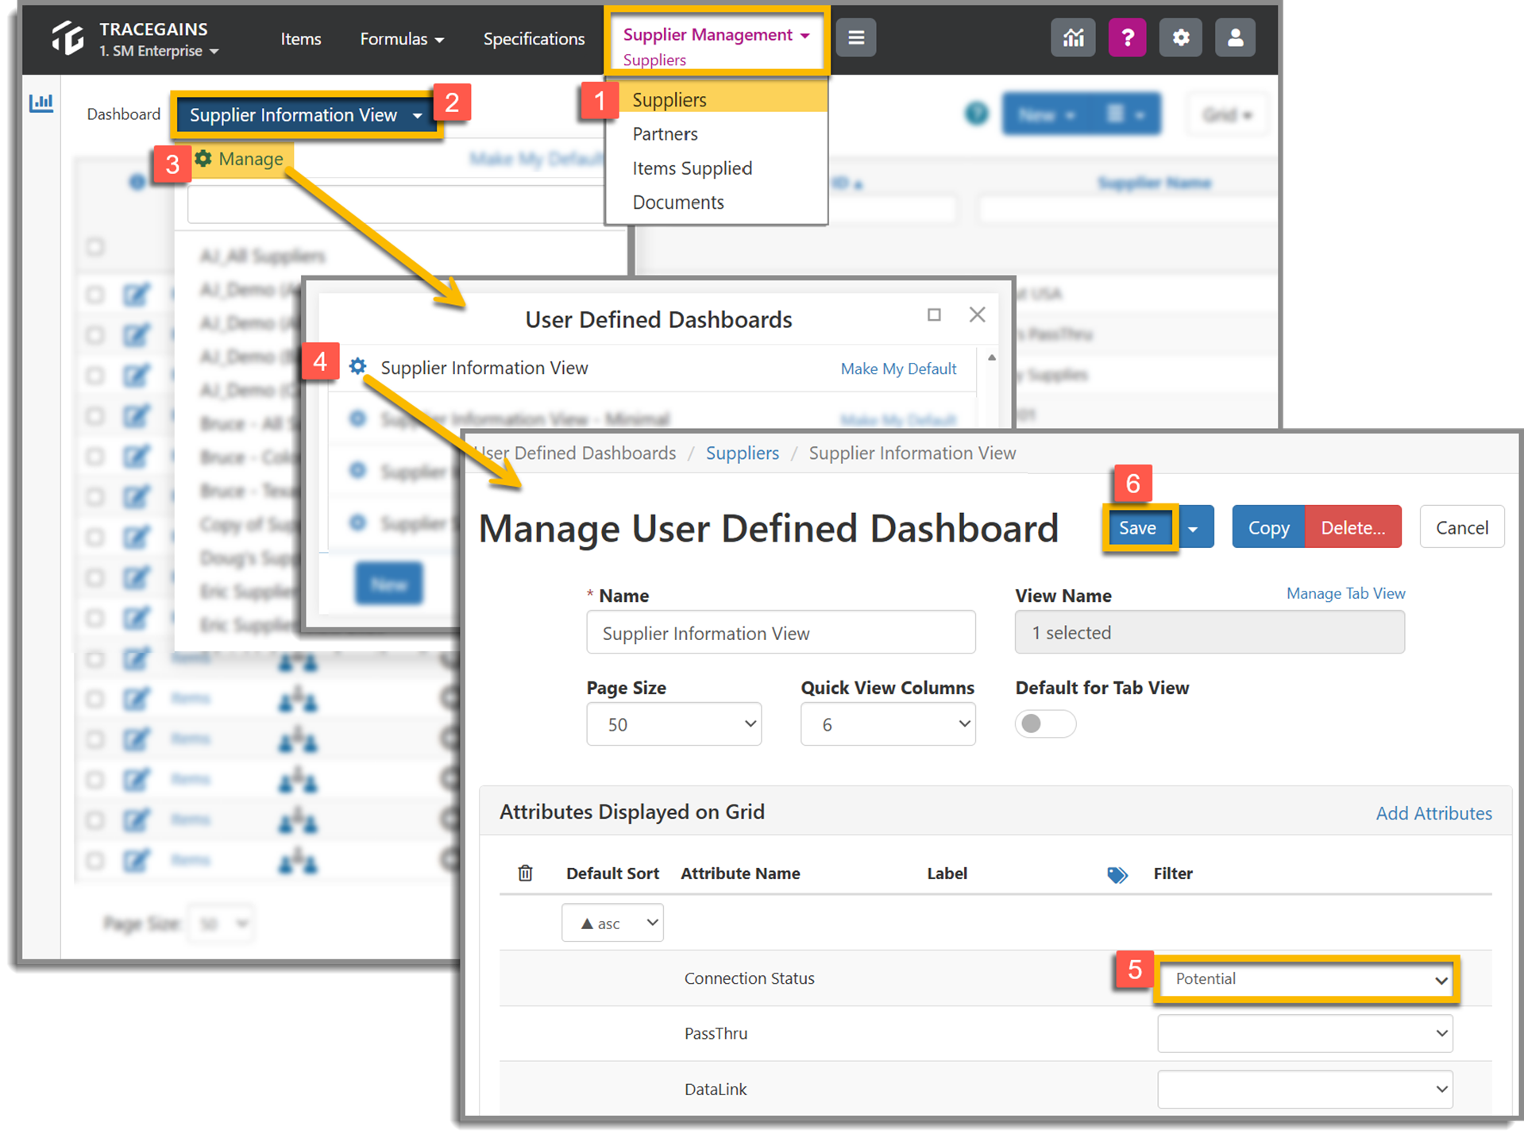
Task: Click the Dashboard label
Action: click(123, 114)
